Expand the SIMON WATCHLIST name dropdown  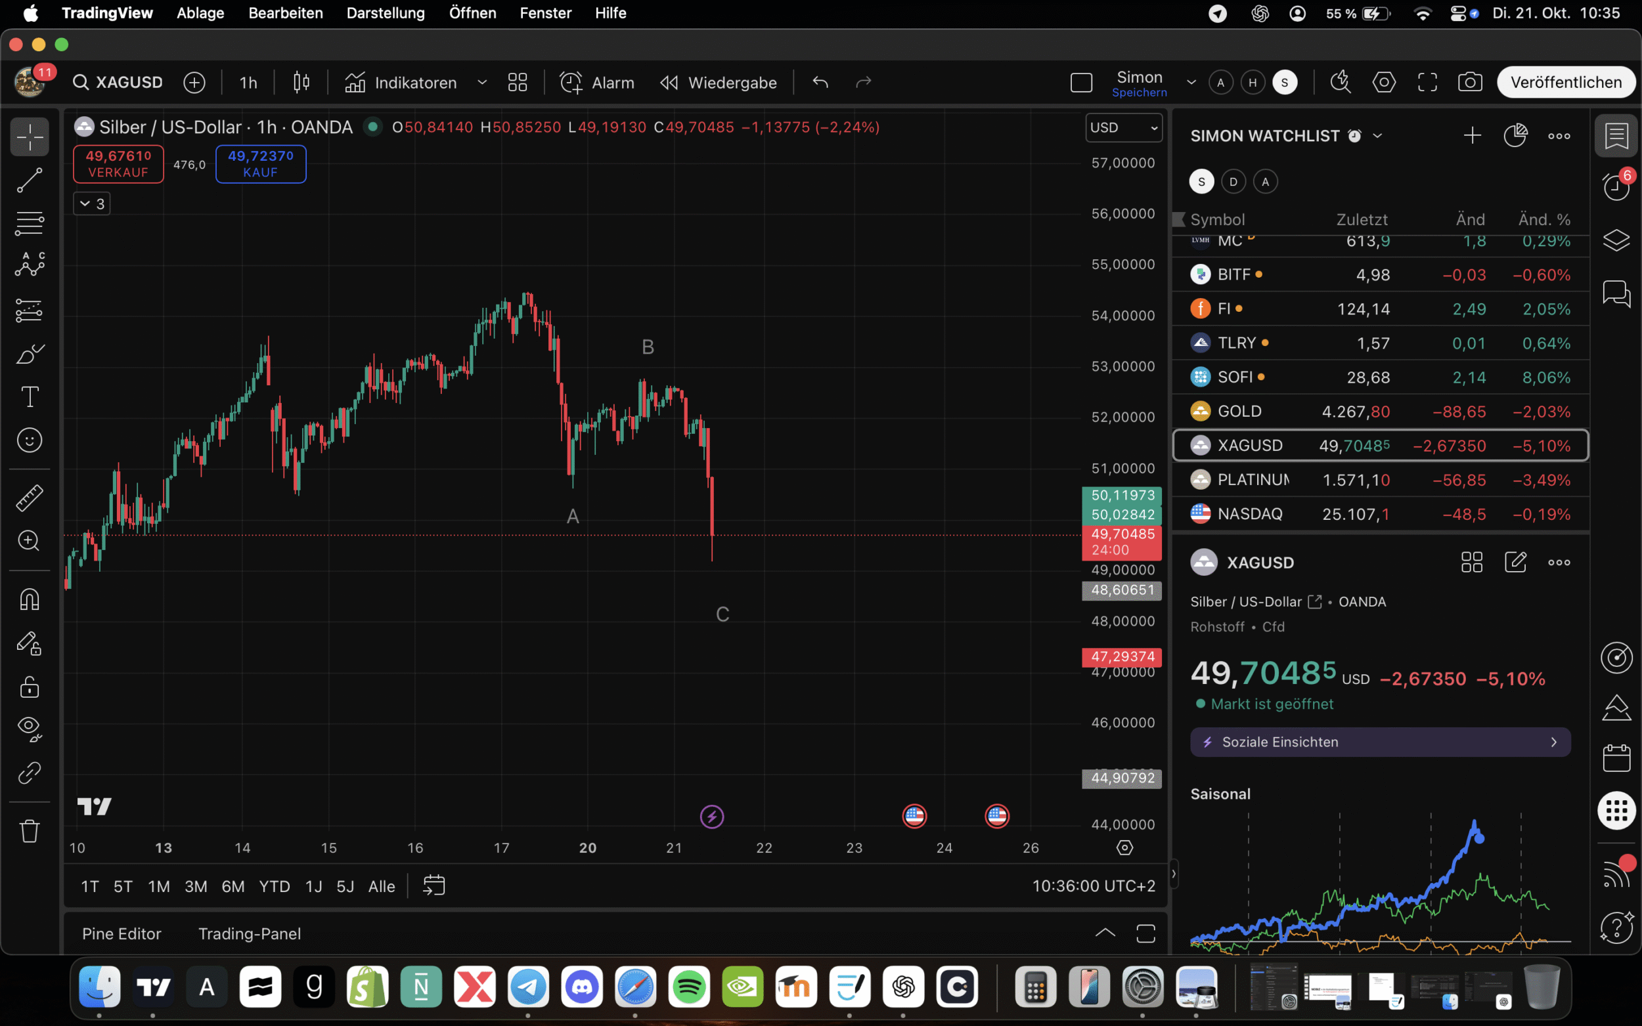1377,136
